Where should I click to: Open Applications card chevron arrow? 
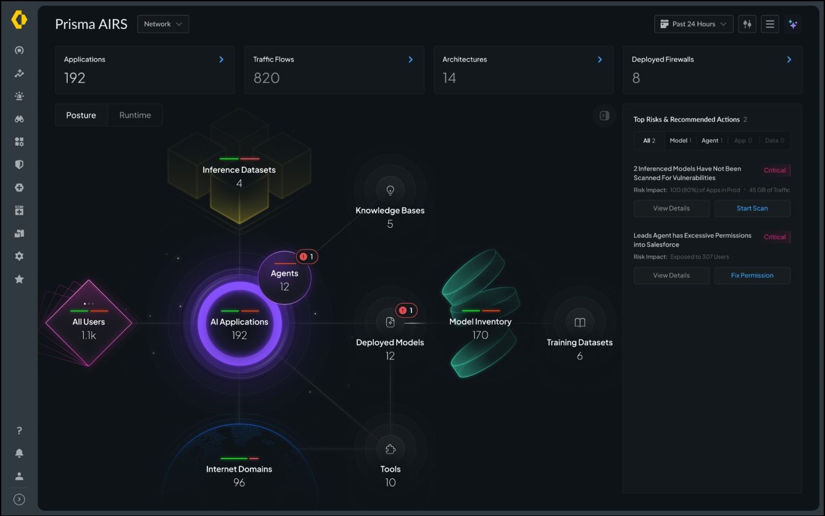click(221, 60)
